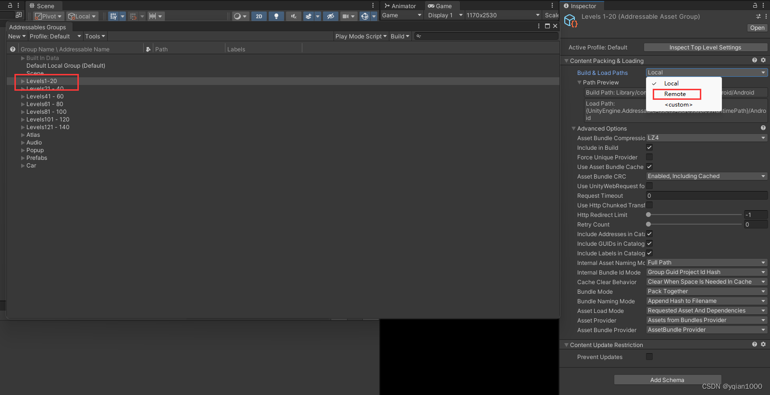Open Inspector panel kebab menu
This screenshot has width=770, height=395.
pyautogui.click(x=763, y=5)
